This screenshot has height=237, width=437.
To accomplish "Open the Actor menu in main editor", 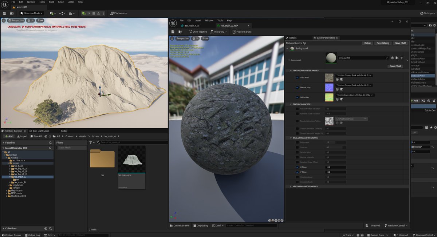I will tap(71, 2).
